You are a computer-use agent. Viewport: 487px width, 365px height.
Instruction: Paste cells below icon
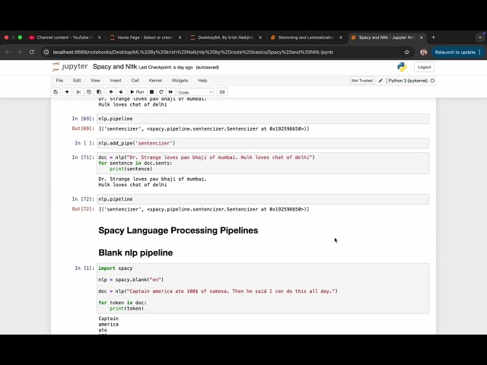click(99, 92)
